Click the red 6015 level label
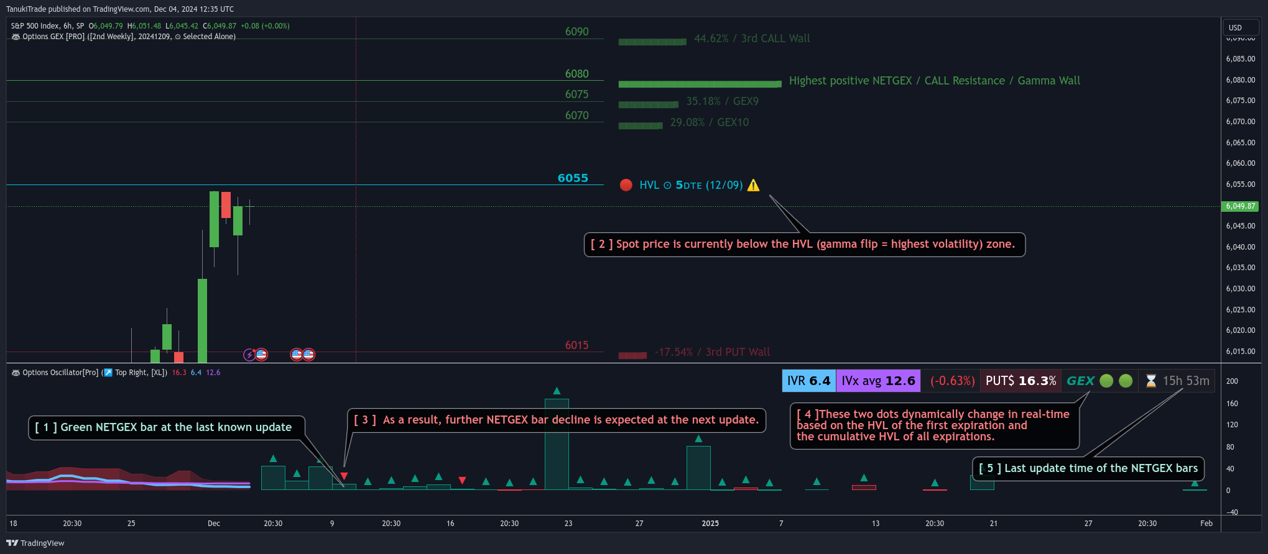This screenshot has height=554, width=1268. 576,345
